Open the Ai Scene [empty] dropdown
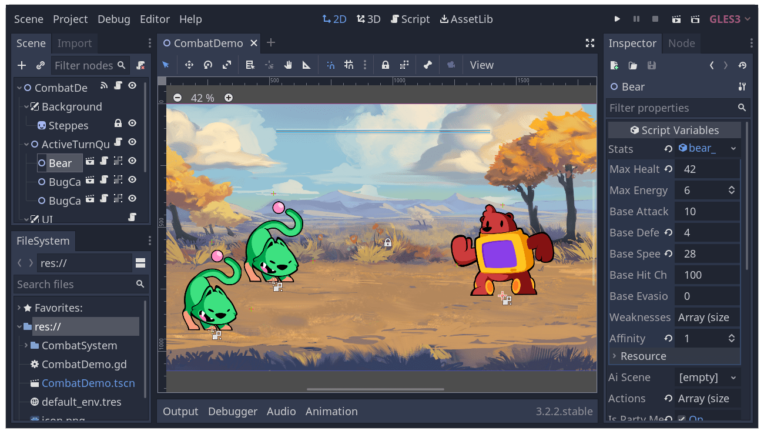 (707, 377)
